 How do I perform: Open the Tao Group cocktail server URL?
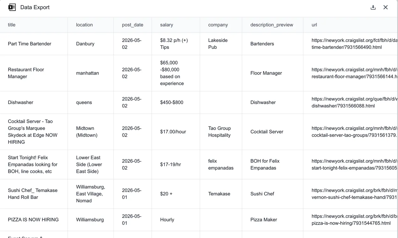[x=354, y=132]
